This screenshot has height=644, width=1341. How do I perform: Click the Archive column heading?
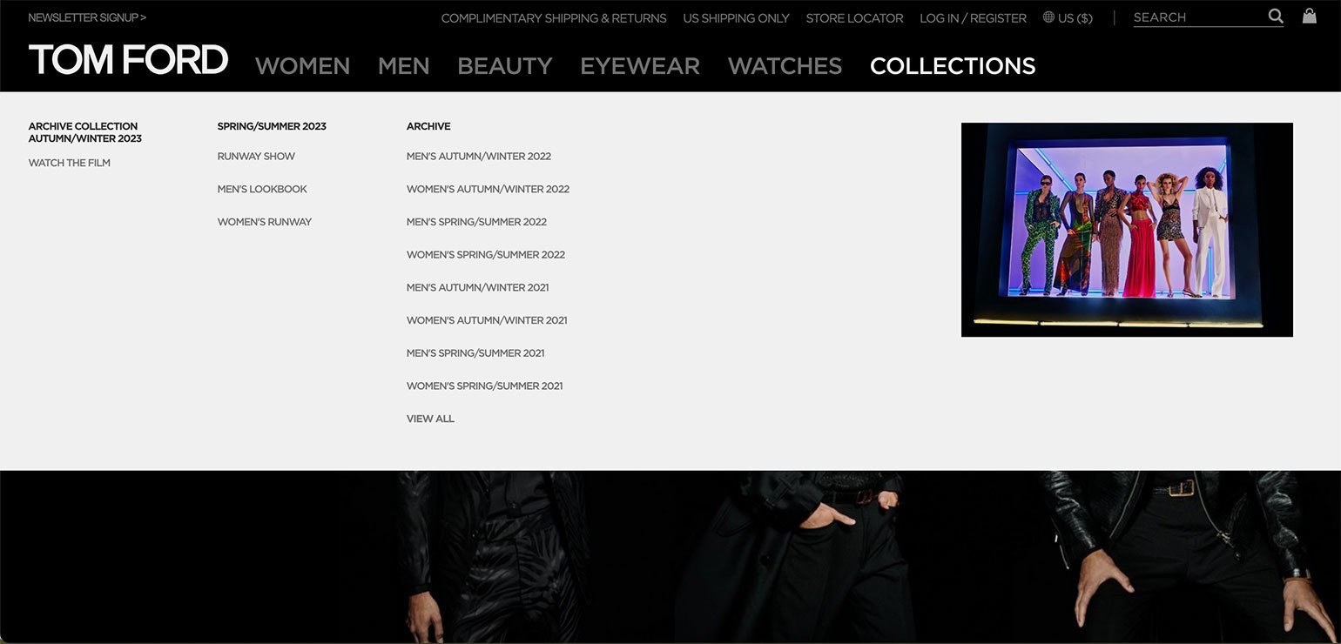click(428, 126)
